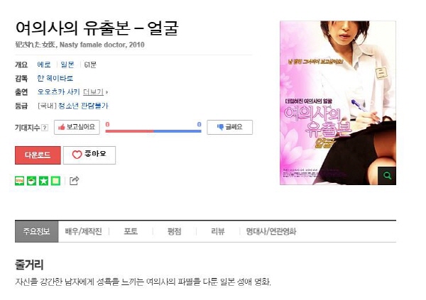426x300 pixels.
Task: Expand cast list with 더보기
Action: 95,92
